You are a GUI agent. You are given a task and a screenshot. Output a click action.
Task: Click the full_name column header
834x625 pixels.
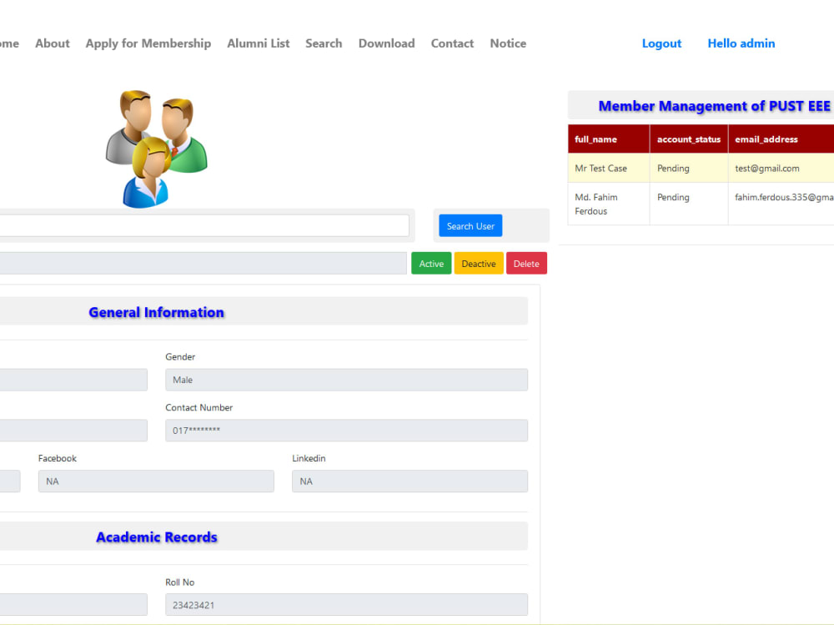pos(609,139)
